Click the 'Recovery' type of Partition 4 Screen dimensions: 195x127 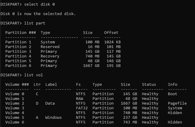point(50,56)
